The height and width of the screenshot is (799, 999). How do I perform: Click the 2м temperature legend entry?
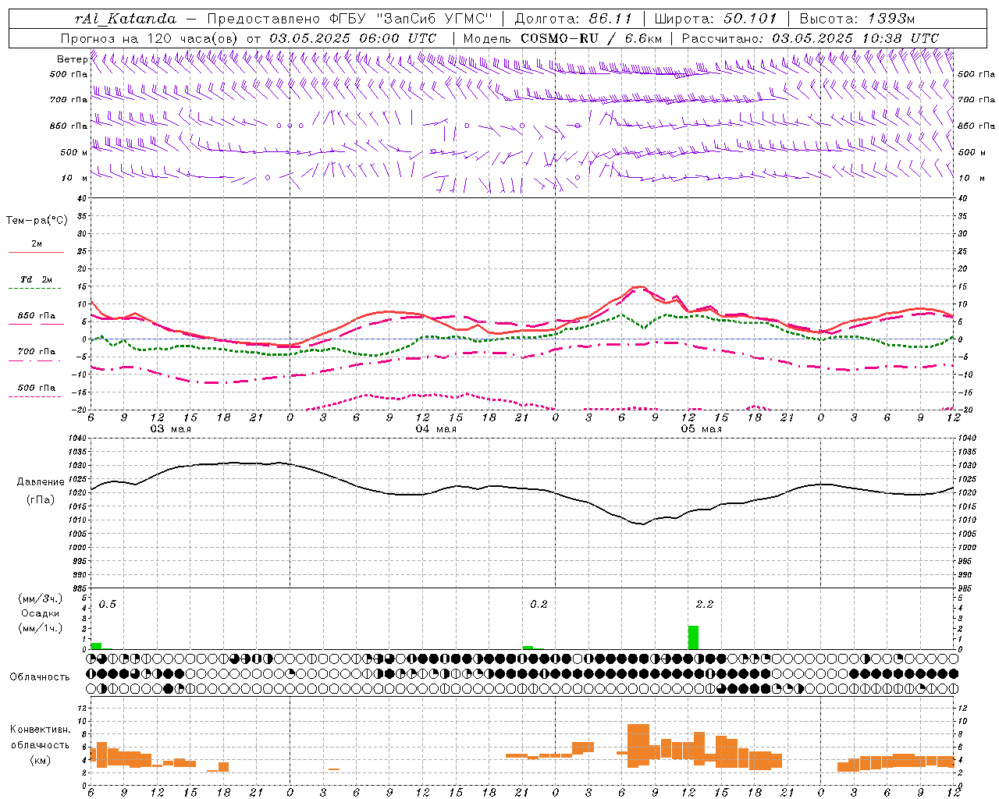tap(37, 244)
